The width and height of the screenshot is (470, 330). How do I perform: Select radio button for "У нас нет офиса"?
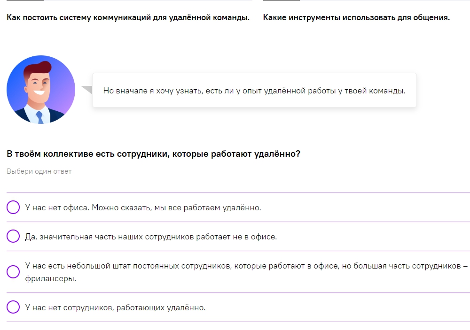[13, 207]
